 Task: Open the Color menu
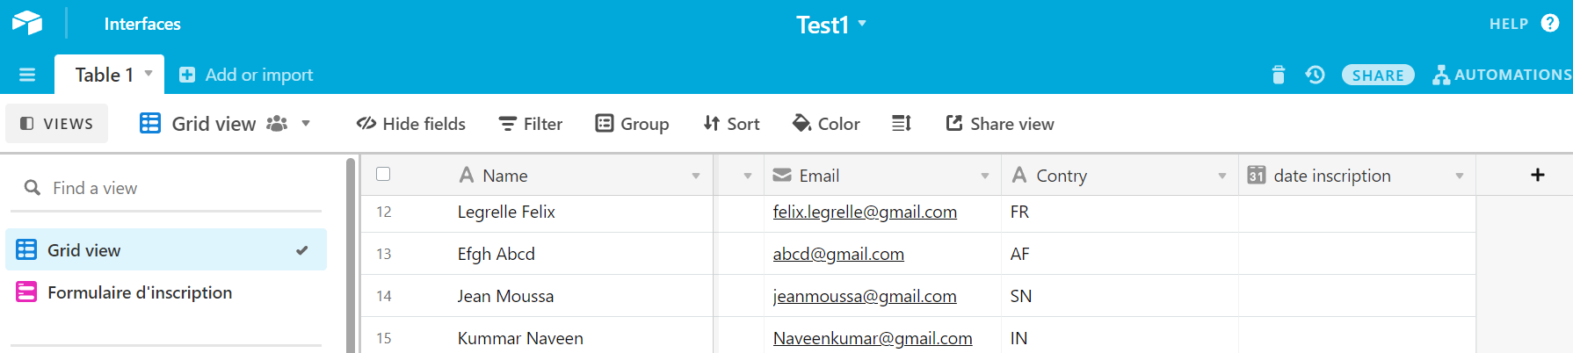pyautogui.click(x=826, y=124)
